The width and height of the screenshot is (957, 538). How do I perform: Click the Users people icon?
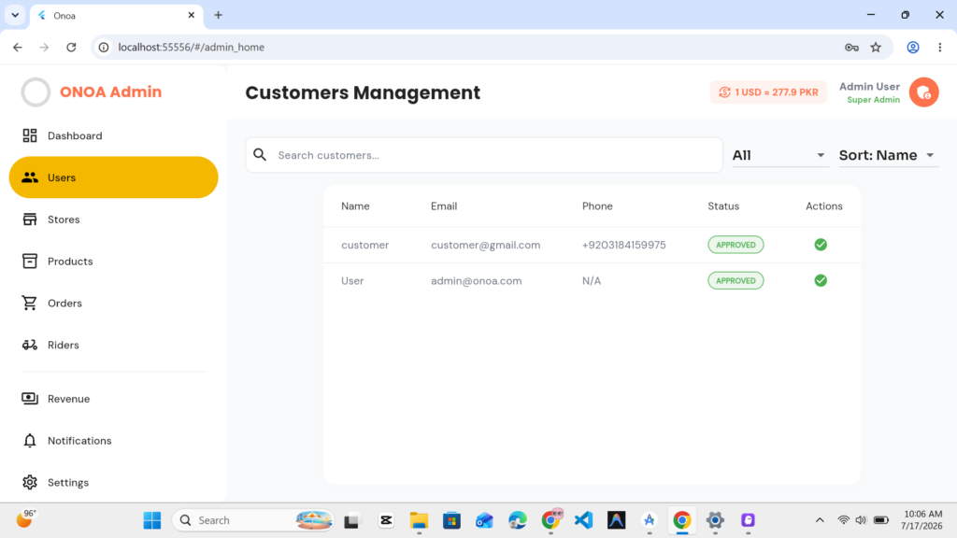coord(29,177)
